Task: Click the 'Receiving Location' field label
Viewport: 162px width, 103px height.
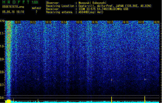Action: tap(60, 6)
